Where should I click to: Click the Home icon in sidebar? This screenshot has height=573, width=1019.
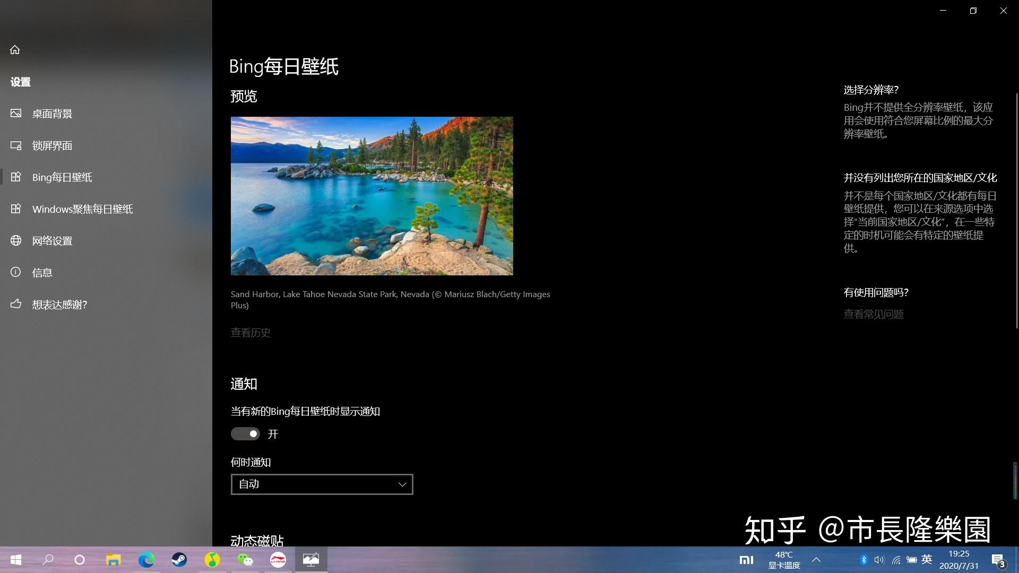pos(15,50)
